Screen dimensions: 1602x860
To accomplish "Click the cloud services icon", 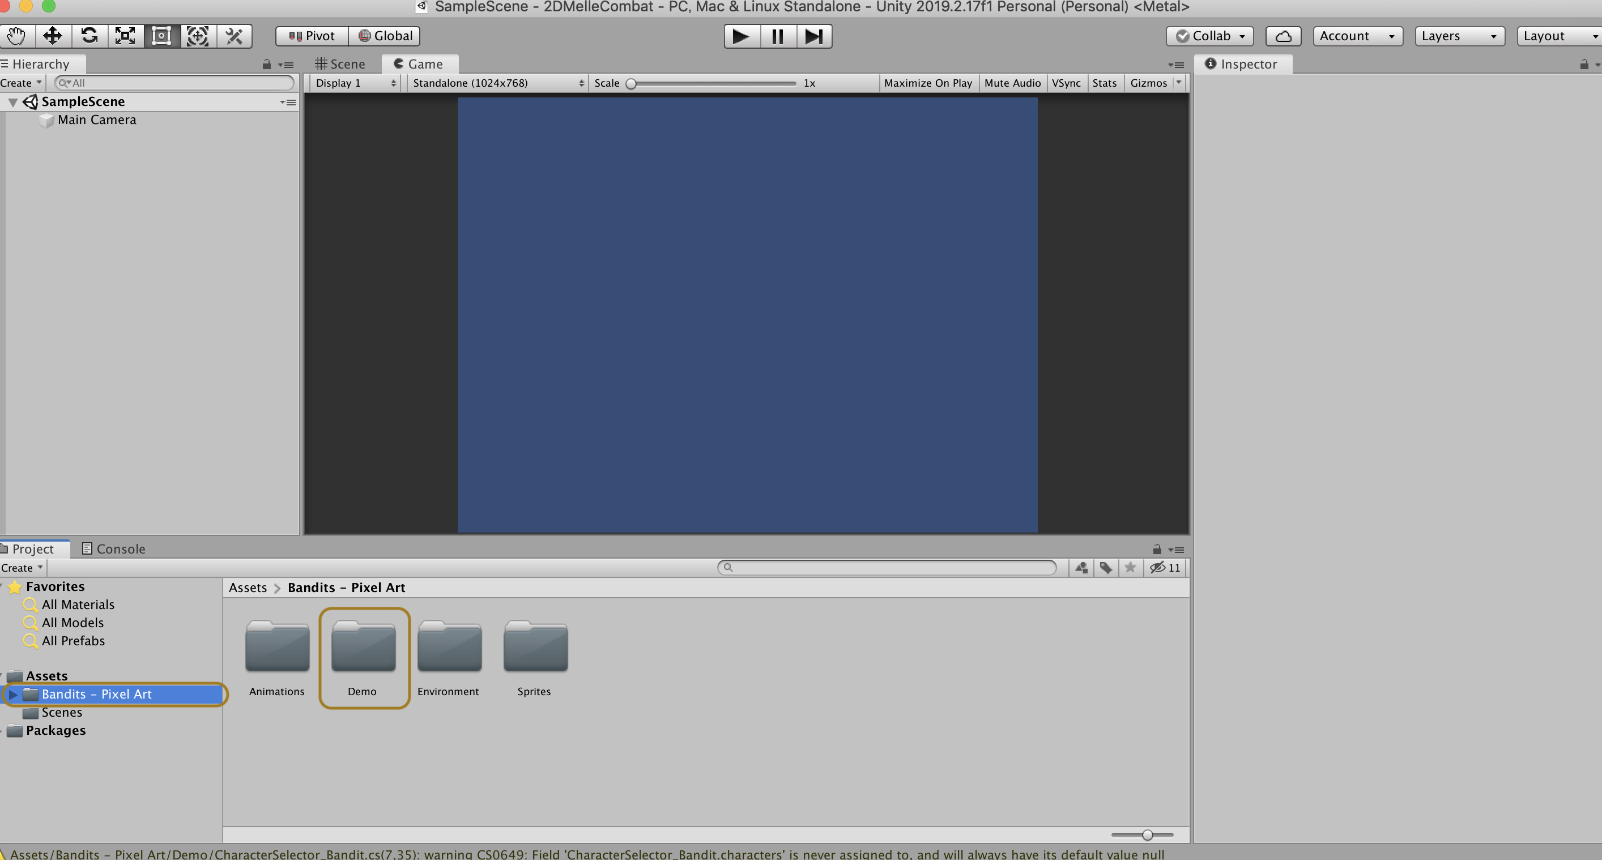I will pos(1283,36).
